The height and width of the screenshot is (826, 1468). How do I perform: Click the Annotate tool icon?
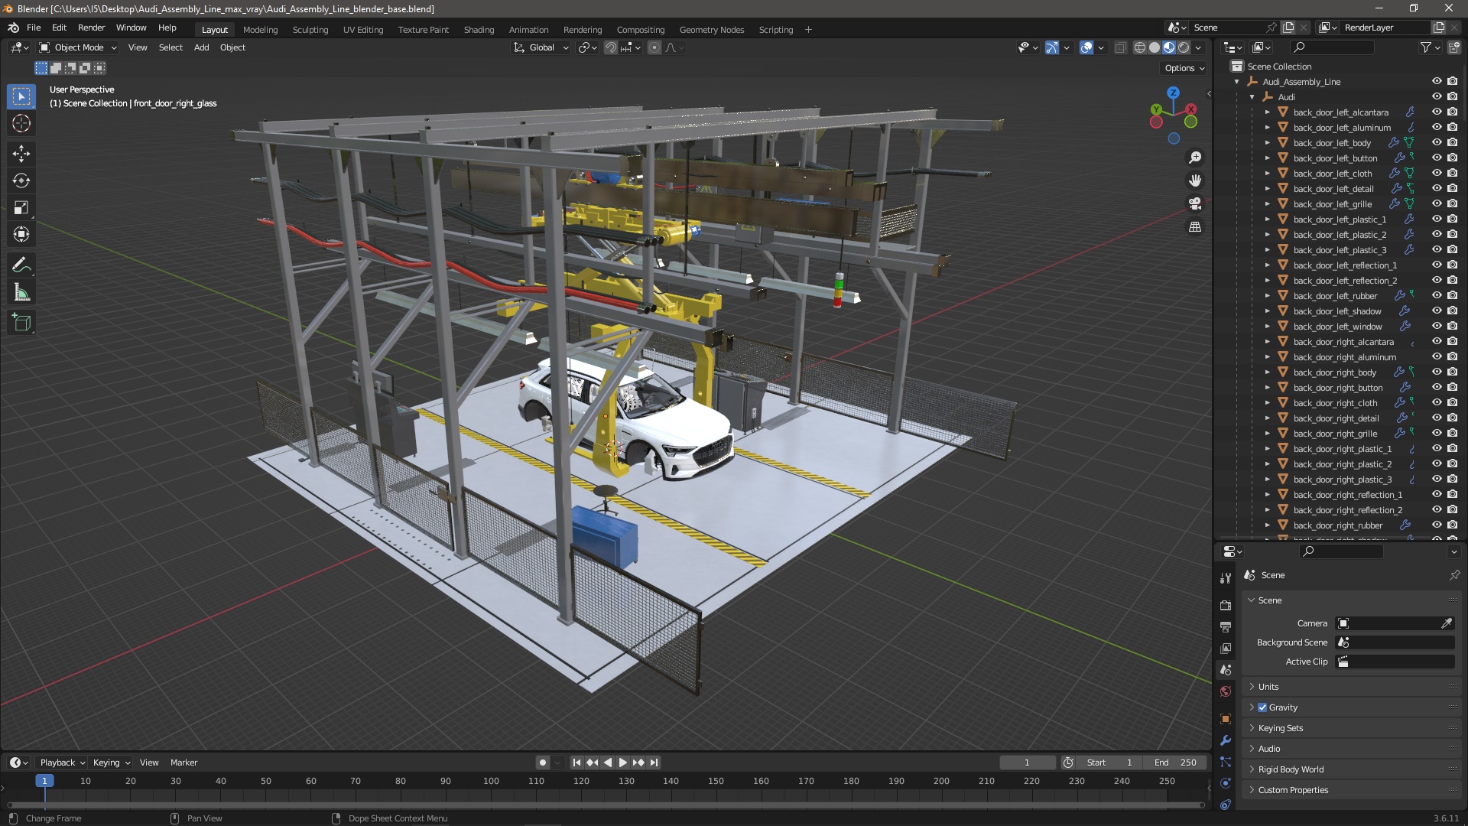21,264
